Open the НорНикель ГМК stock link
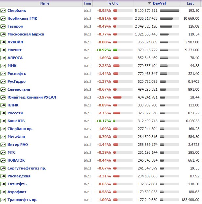 click(22, 18)
